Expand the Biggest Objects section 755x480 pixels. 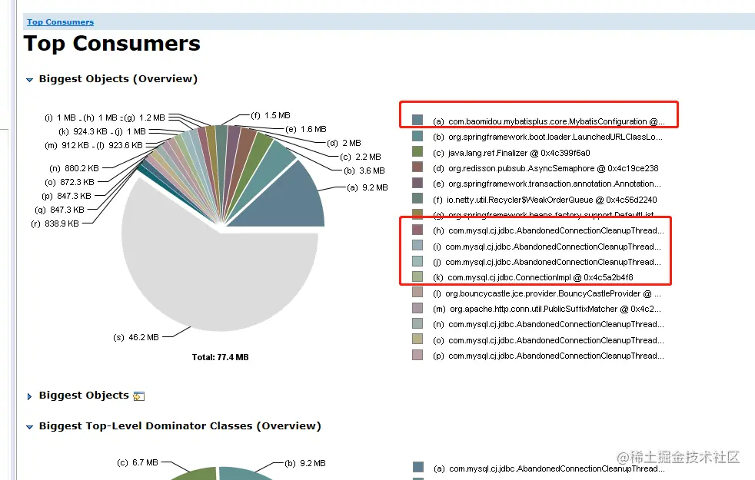29,396
